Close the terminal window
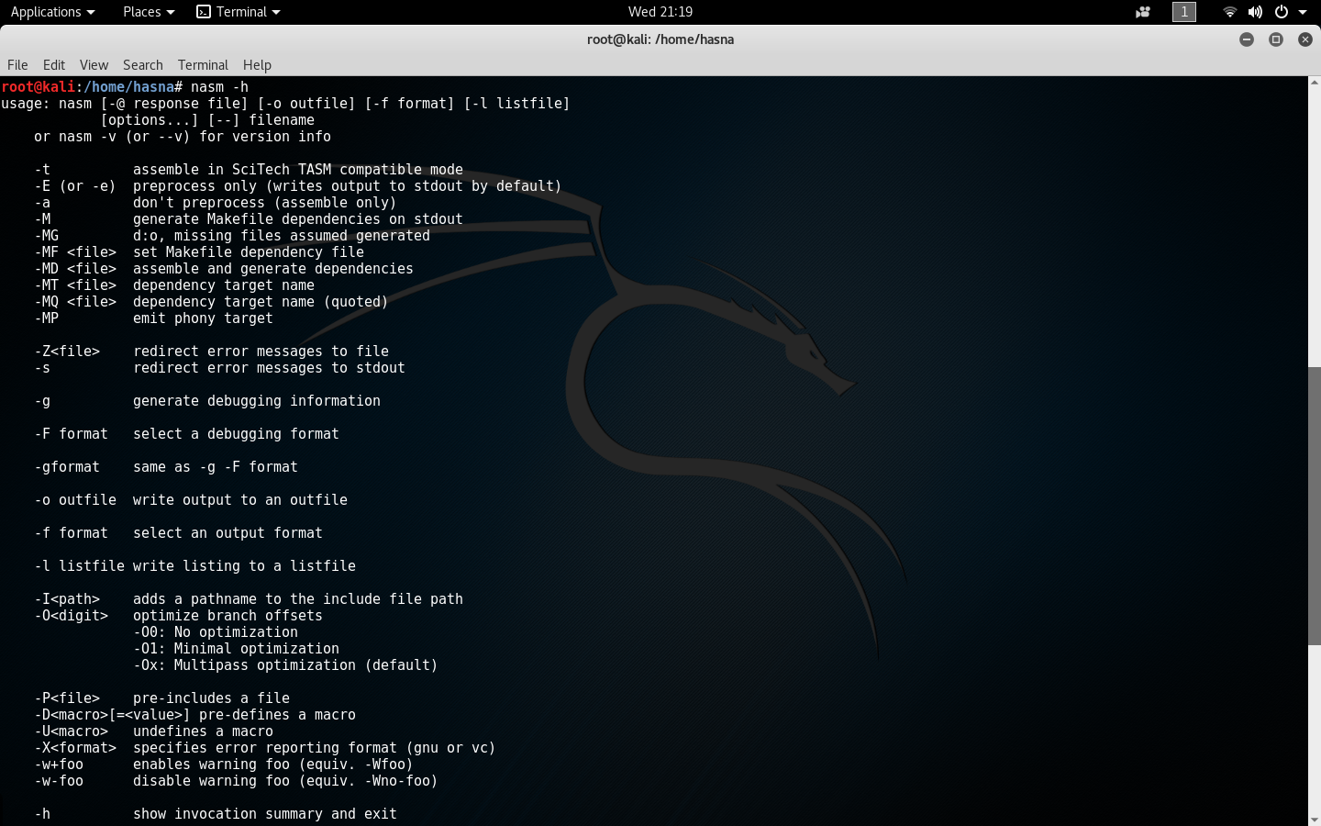This screenshot has height=826, width=1321. (x=1305, y=39)
